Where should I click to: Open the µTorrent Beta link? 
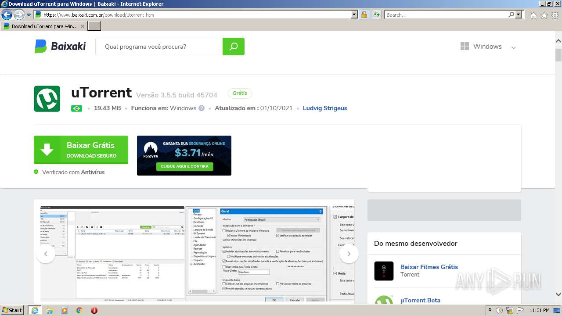pos(420,301)
